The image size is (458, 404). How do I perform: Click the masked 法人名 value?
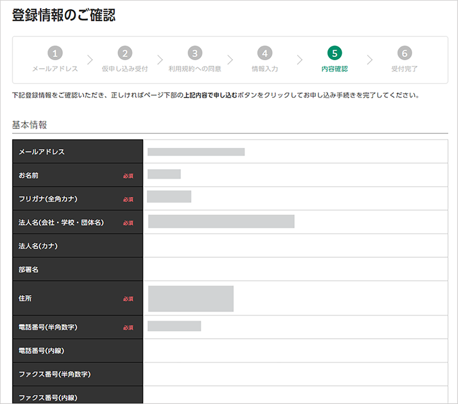(221, 222)
